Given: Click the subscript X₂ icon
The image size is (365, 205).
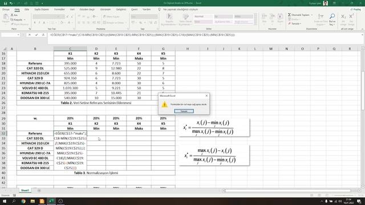Looking at the screenshot, I should (343, 17).
